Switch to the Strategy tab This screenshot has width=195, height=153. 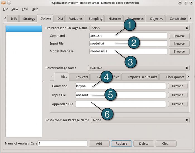(28, 19)
